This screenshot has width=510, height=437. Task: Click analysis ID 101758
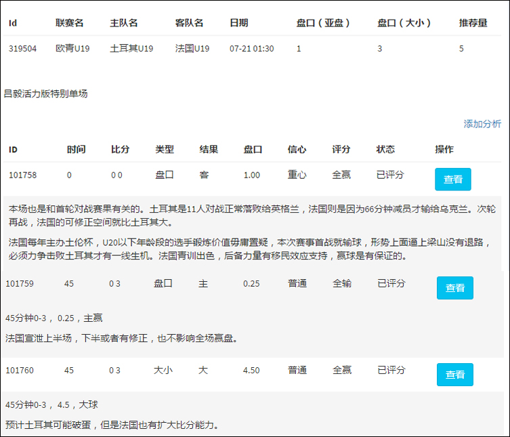pos(22,175)
